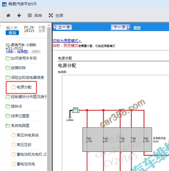Click the open folder icon beside 系统电路图
The width and height of the screenshot is (169, 171).
[8, 125]
